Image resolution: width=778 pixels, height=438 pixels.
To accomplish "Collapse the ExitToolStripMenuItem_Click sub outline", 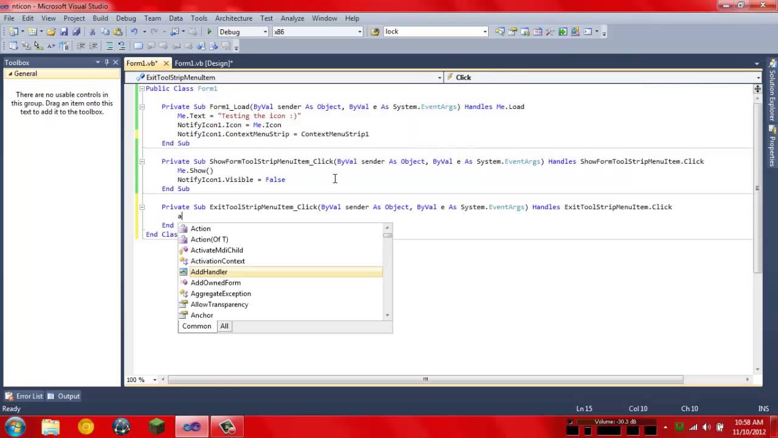I will [142, 207].
